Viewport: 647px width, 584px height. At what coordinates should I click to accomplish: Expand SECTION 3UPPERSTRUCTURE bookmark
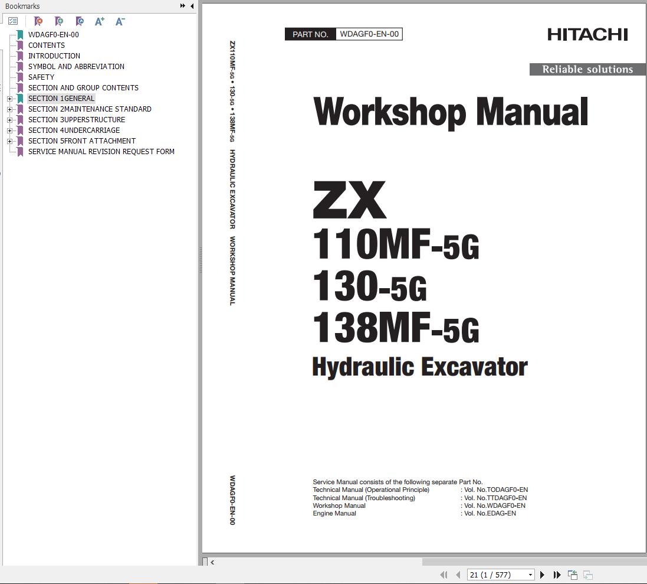9,120
